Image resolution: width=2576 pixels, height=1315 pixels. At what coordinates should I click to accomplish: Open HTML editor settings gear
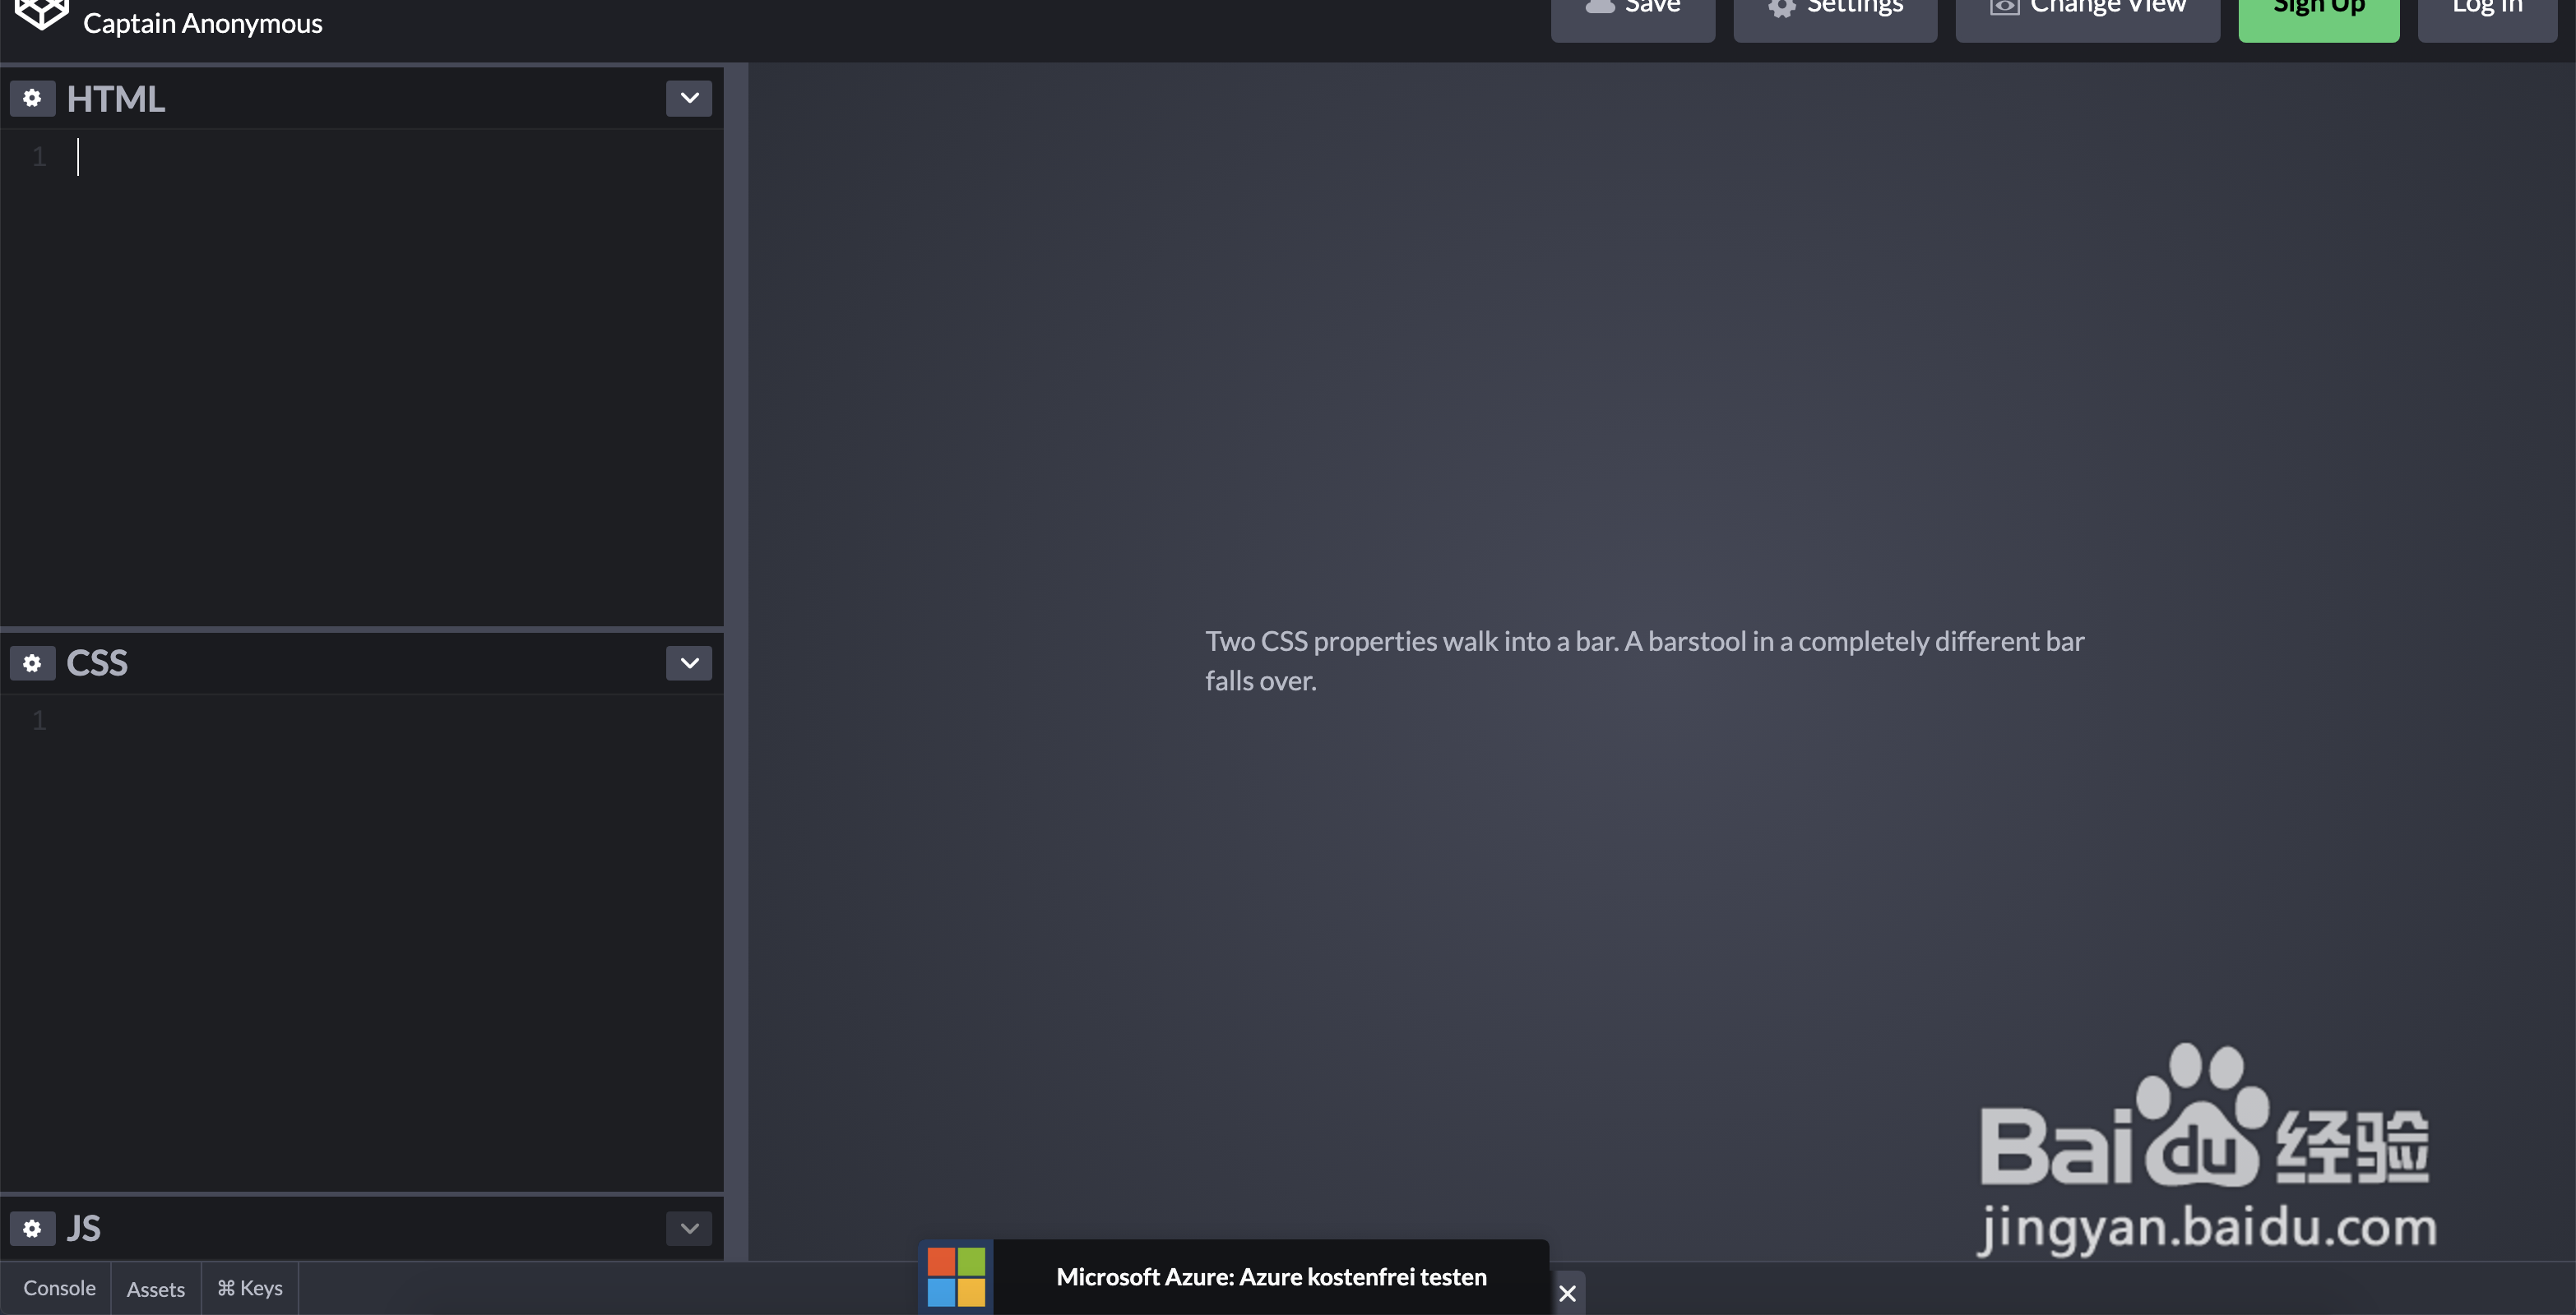32,98
